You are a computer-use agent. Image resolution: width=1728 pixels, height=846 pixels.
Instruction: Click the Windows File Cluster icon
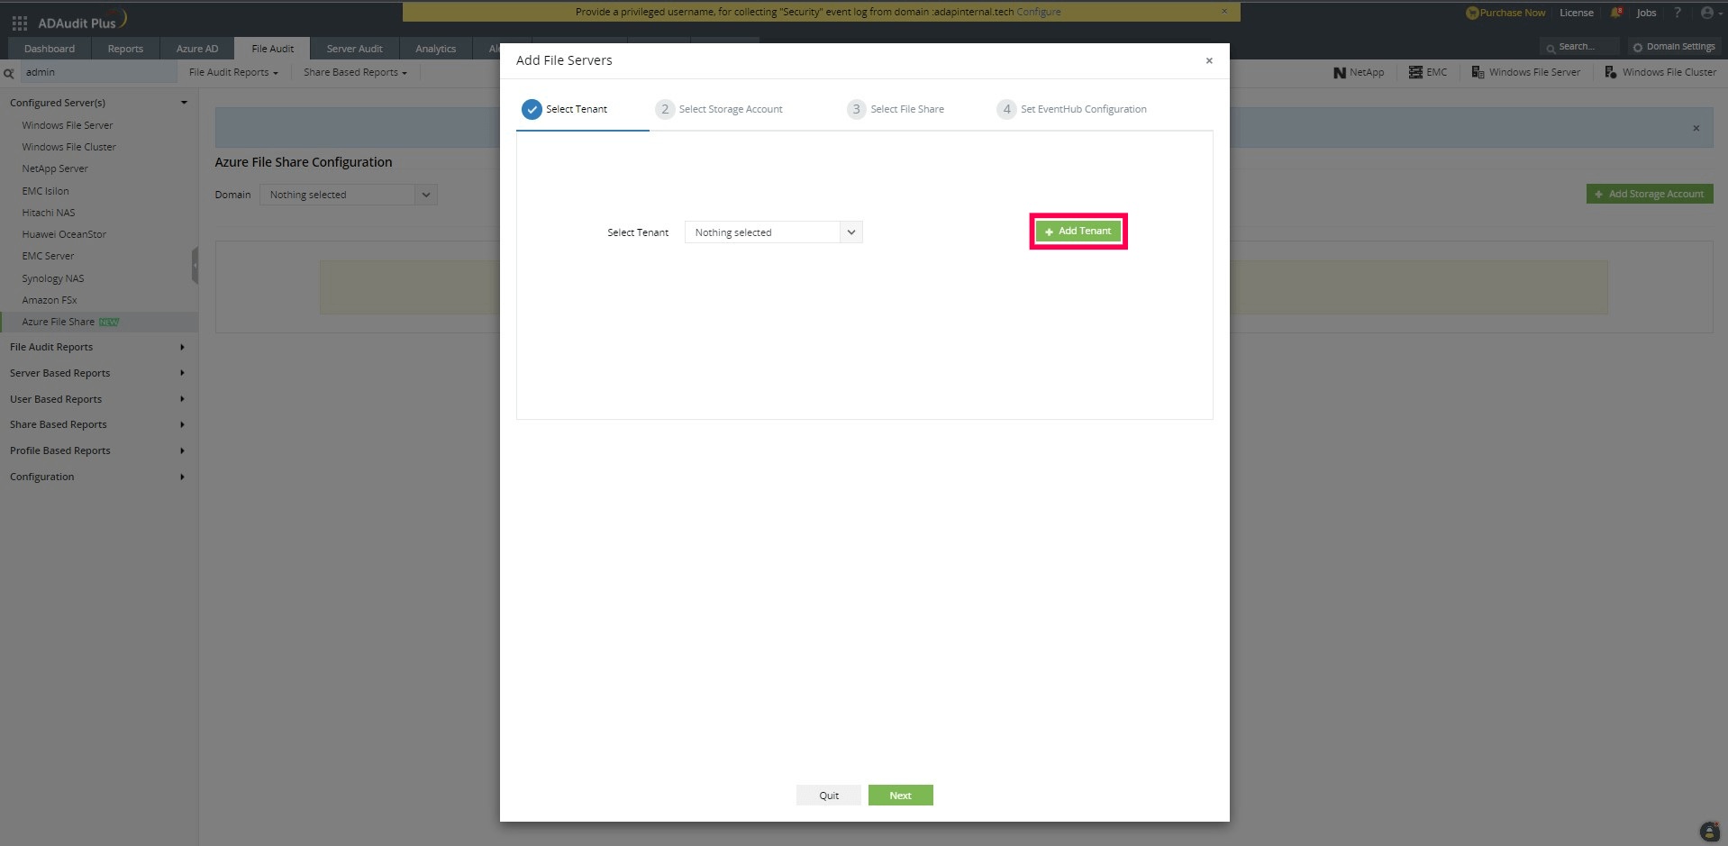[1610, 71]
